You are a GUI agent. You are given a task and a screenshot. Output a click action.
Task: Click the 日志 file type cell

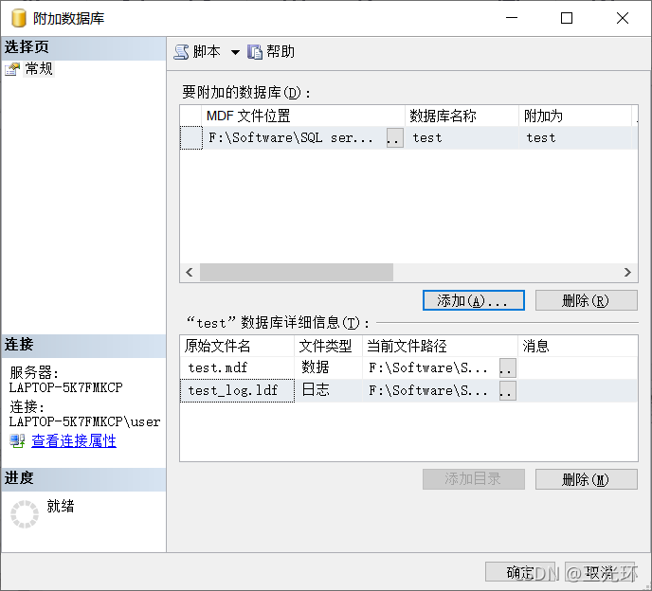(x=329, y=390)
